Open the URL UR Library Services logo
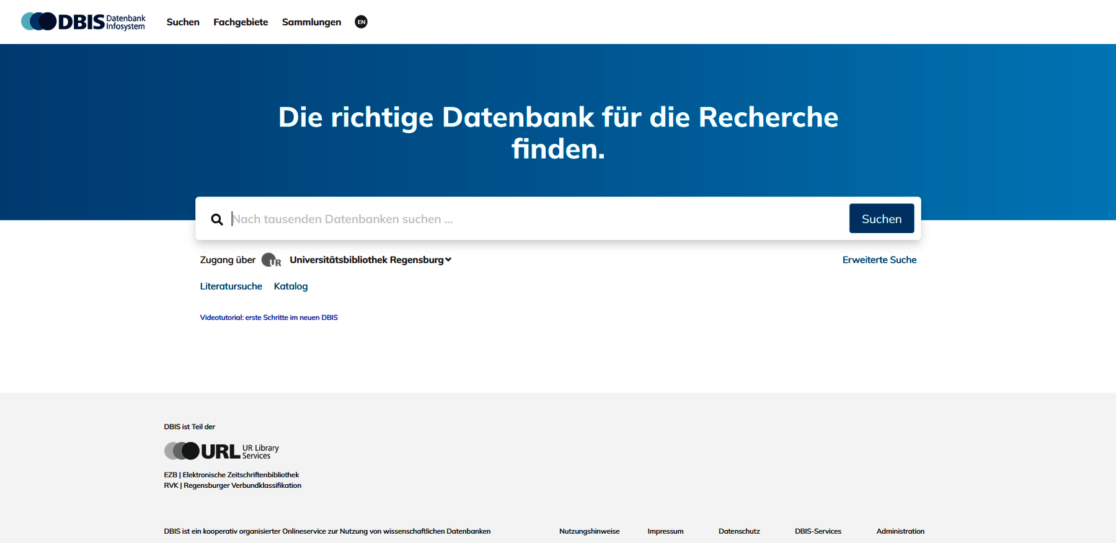 tap(221, 451)
